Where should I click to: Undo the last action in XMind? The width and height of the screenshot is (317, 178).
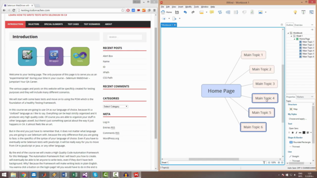click(x=185, y=12)
